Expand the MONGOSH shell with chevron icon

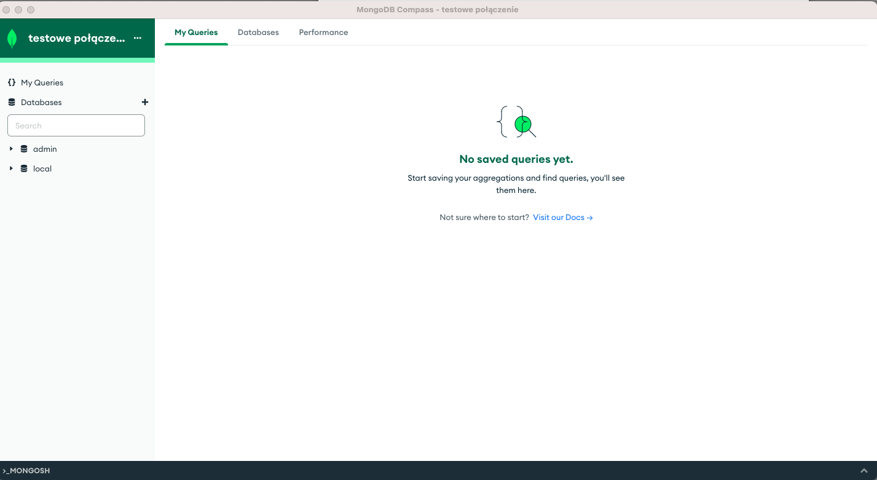[x=864, y=470]
